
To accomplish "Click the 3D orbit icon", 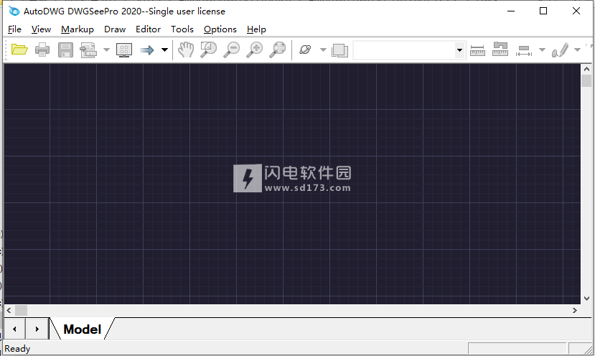I will pyautogui.click(x=305, y=50).
